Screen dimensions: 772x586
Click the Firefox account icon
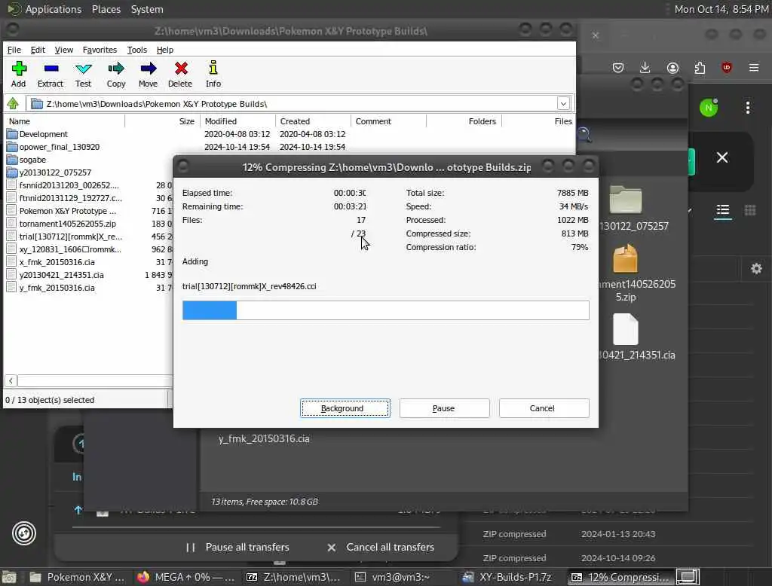(x=672, y=67)
